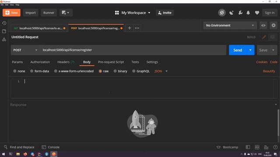Open the Code link

[273, 62]
